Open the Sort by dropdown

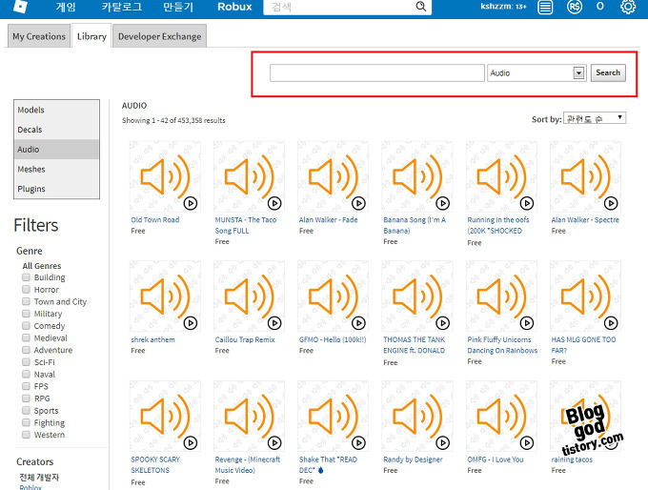point(595,118)
